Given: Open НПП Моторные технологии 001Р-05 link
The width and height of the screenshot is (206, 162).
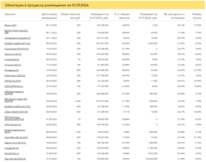Looking at the screenshot, I should [x=14, y=118].
